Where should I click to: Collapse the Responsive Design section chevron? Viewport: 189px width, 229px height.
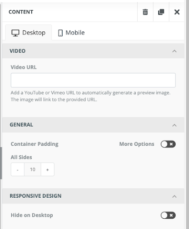coord(174,196)
